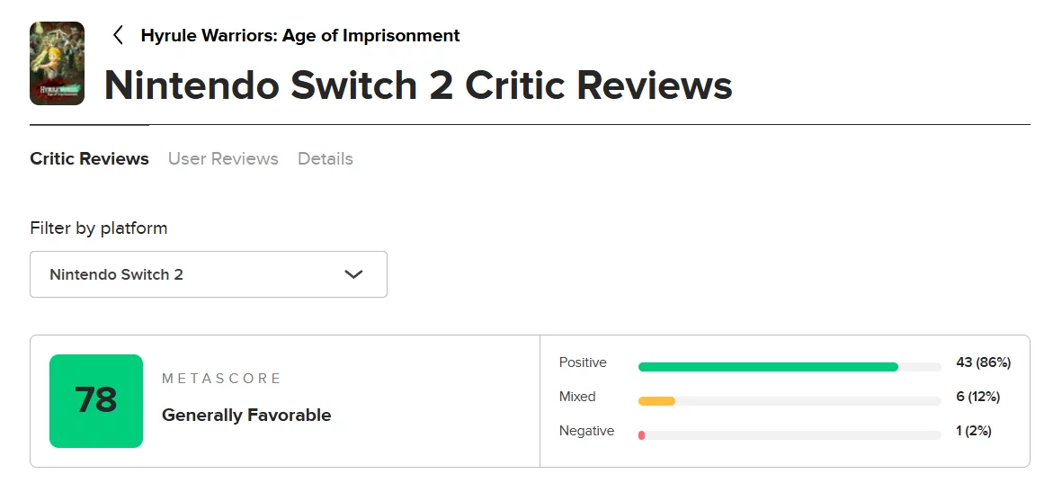Open the Nintendo Switch 2 platform dropdown
The height and width of the screenshot is (483, 1044).
(x=208, y=274)
